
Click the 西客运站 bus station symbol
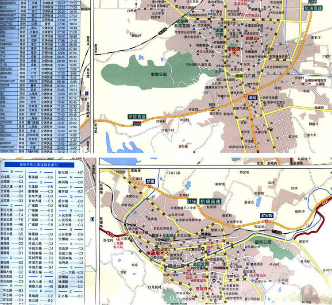[x=189, y=270]
